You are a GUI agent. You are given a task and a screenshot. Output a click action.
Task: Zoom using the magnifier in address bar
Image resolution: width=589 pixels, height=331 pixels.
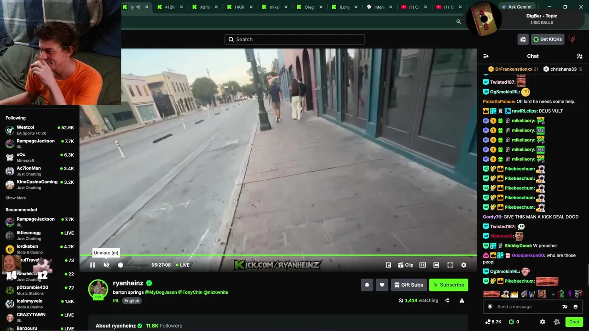(459, 22)
